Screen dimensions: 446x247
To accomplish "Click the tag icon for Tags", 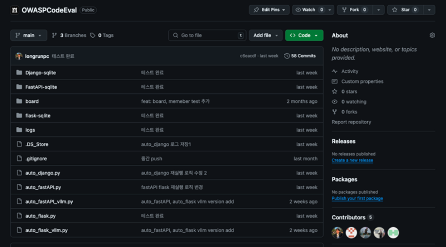I will 92,36.
